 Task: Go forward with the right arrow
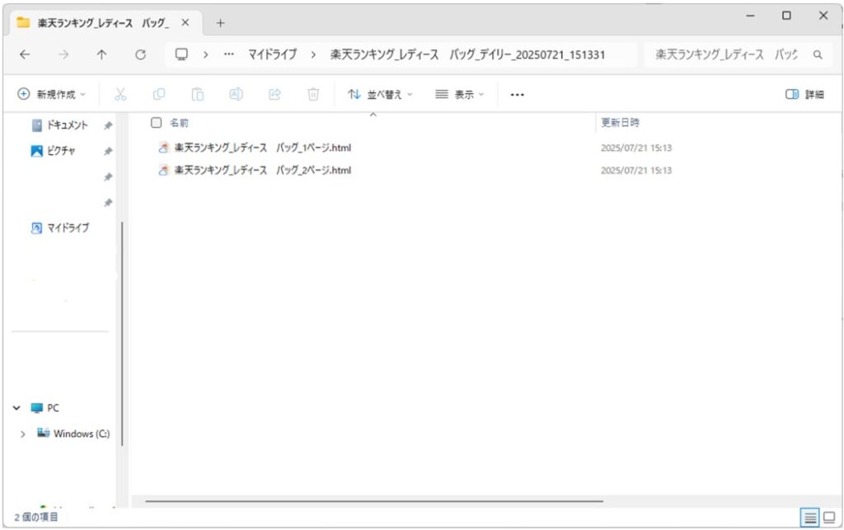pos(63,54)
